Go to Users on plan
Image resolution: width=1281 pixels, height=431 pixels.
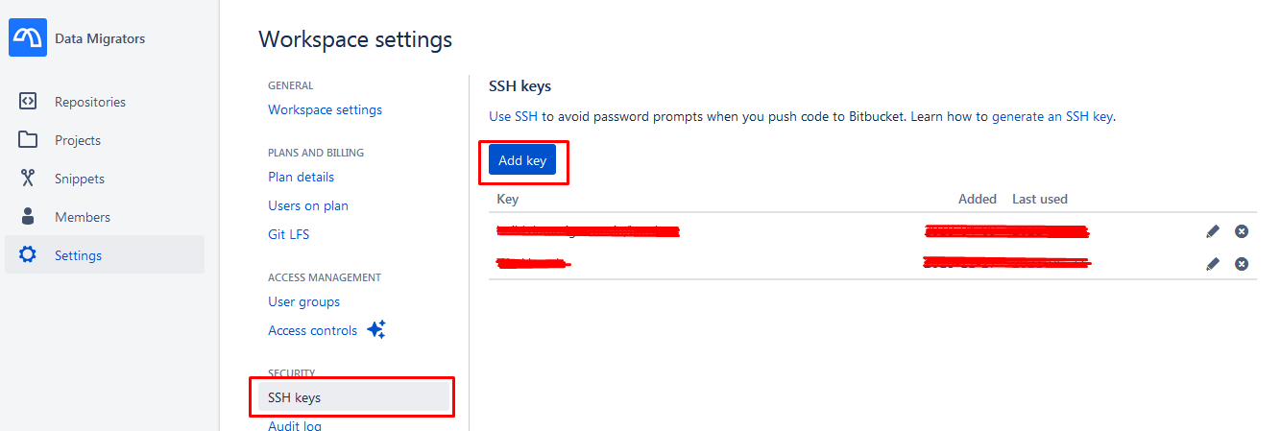tap(308, 205)
